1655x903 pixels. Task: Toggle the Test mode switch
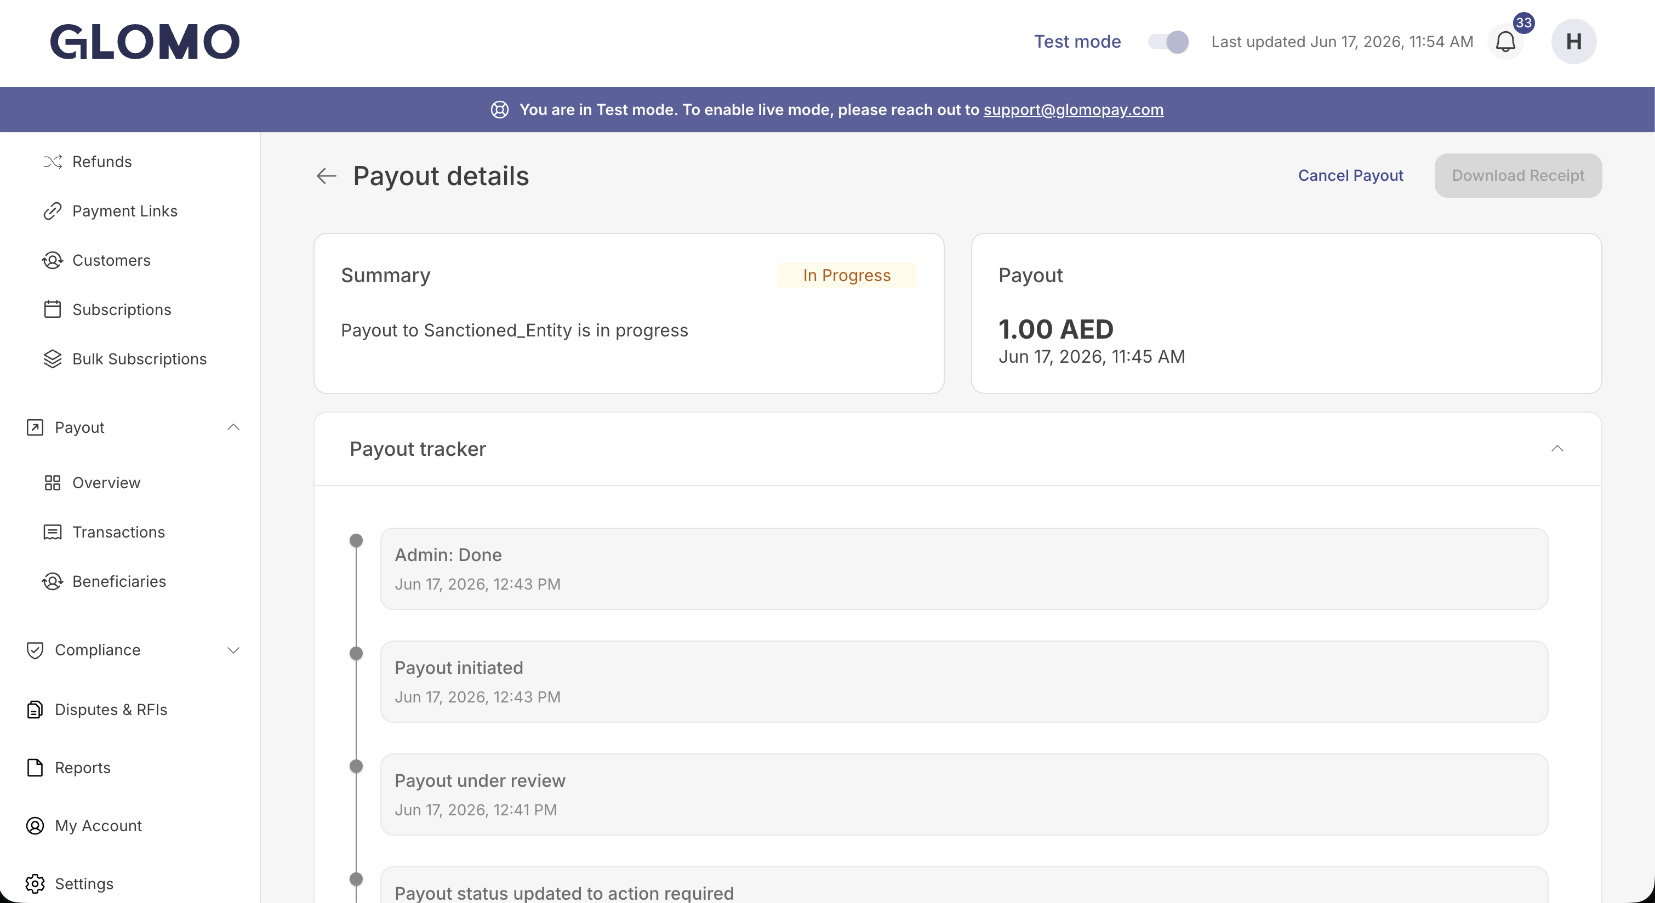[1168, 42]
